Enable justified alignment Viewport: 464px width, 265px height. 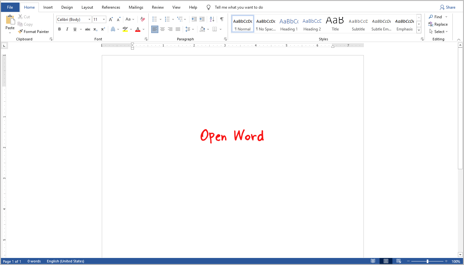click(x=178, y=29)
